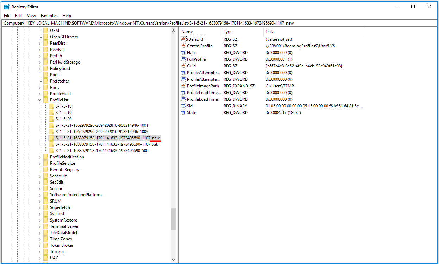Image resolution: width=439 pixels, height=264 pixels.
Task: Collapse the ProfileList key
Action: coord(39,100)
